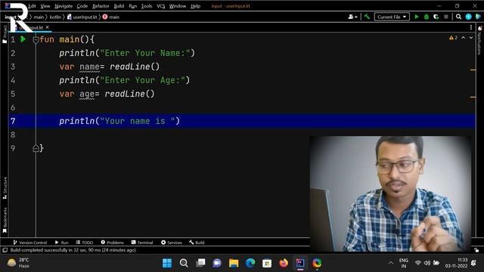
Task: Open the Refactor menu
Action: pos(101,6)
